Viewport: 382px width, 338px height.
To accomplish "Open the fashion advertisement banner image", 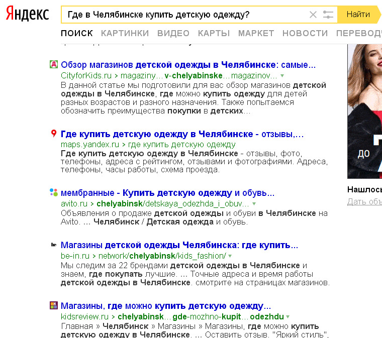I will [x=365, y=111].
